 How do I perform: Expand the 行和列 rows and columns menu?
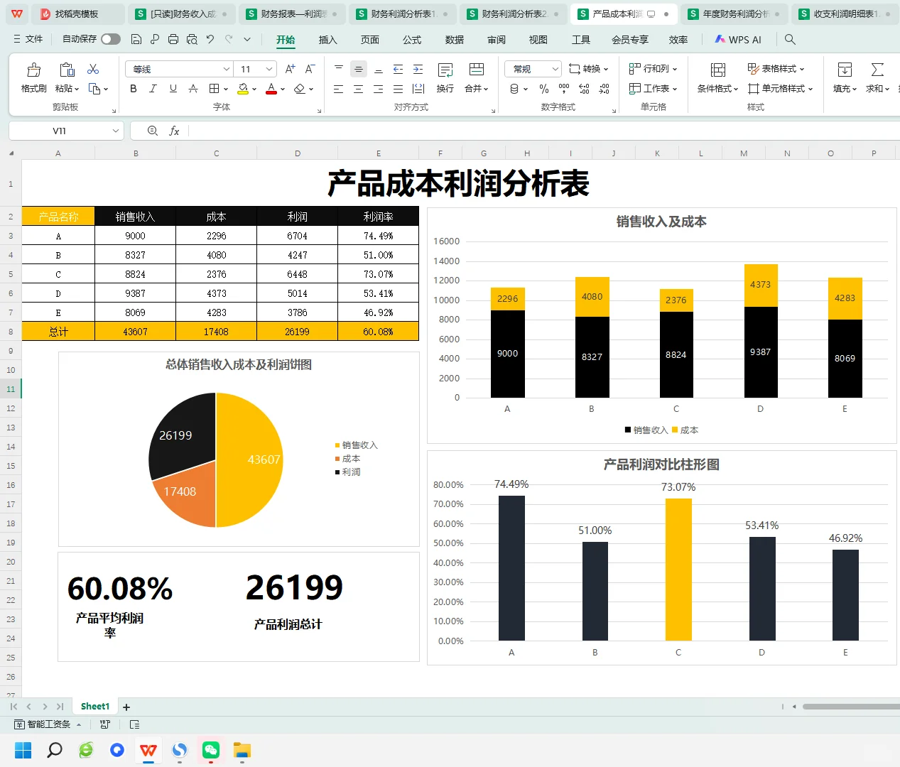[653, 69]
